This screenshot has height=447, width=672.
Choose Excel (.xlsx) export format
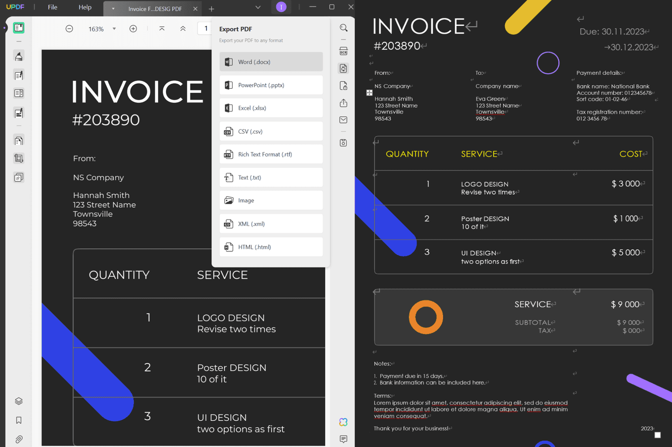pos(271,108)
